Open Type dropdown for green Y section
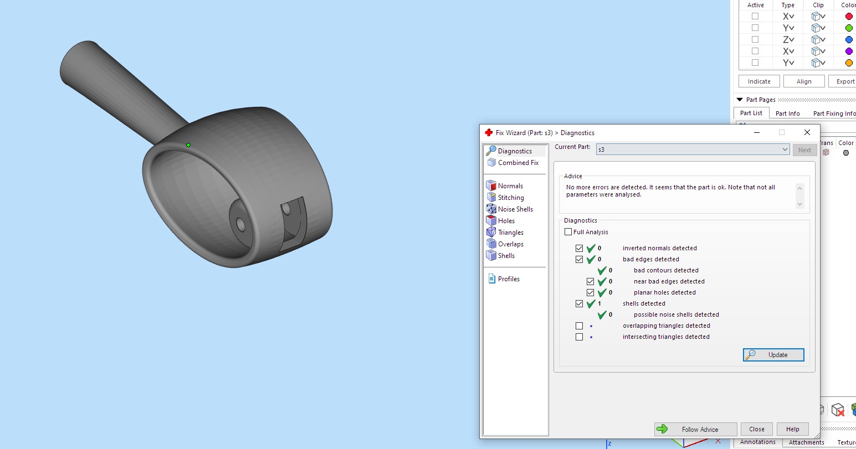Screen dimensions: 856x449 pyautogui.click(x=788, y=28)
